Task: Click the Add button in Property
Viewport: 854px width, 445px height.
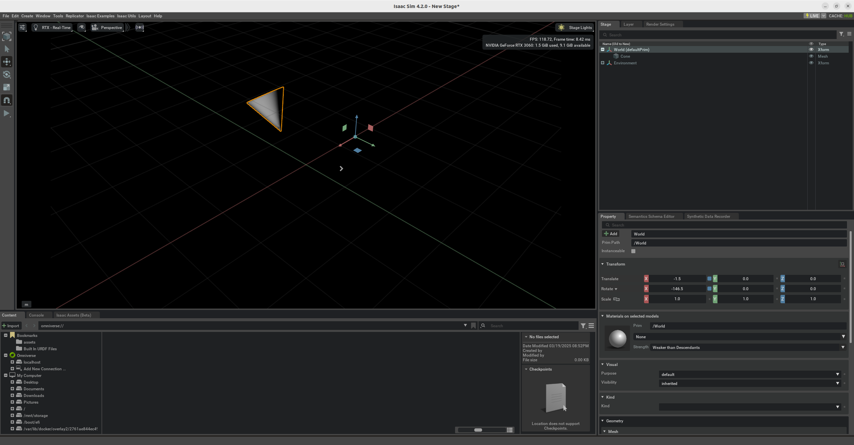Action: (611, 234)
